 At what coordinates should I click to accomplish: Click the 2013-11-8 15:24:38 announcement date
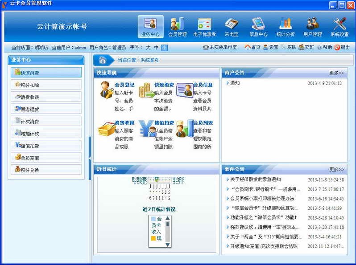click(x=326, y=180)
